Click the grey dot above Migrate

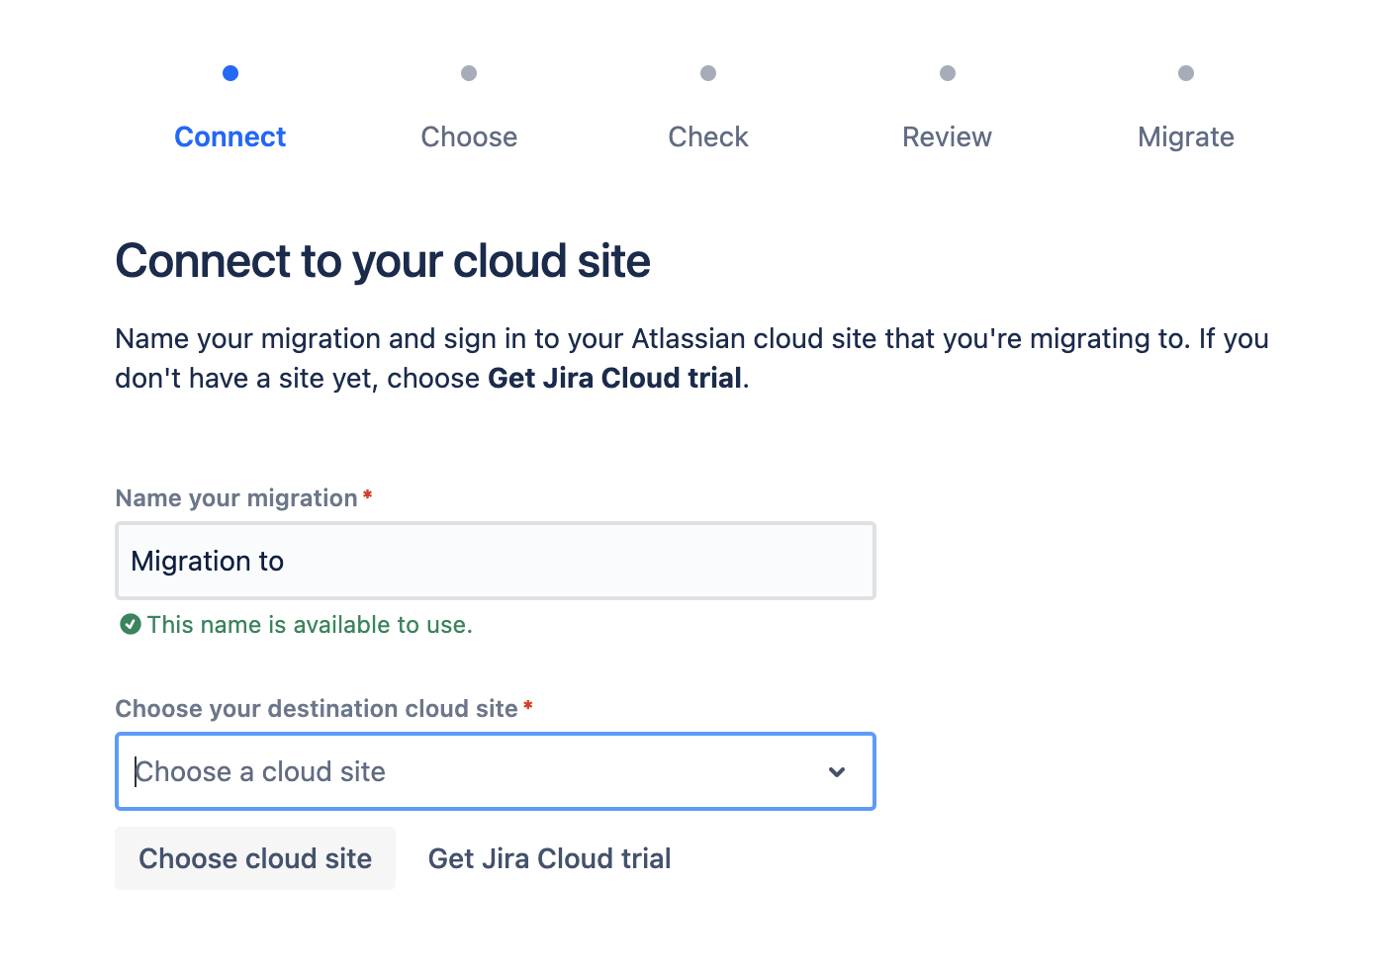click(x=1186, y=73)
